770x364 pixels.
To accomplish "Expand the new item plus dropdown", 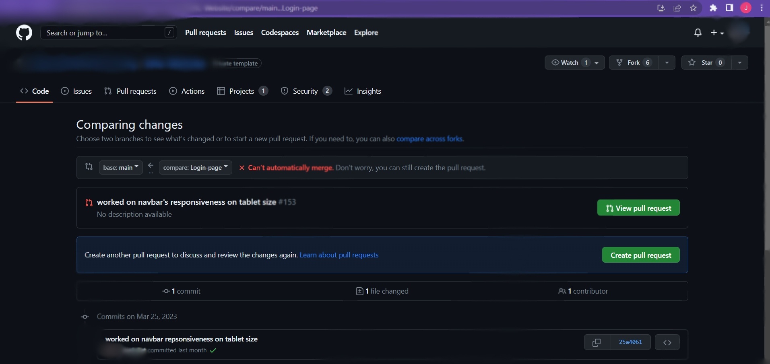I will point(717,33).
